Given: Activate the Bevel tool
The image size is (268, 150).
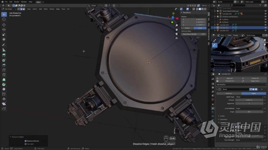Looking at the screenshot, I should click(4, 65).
